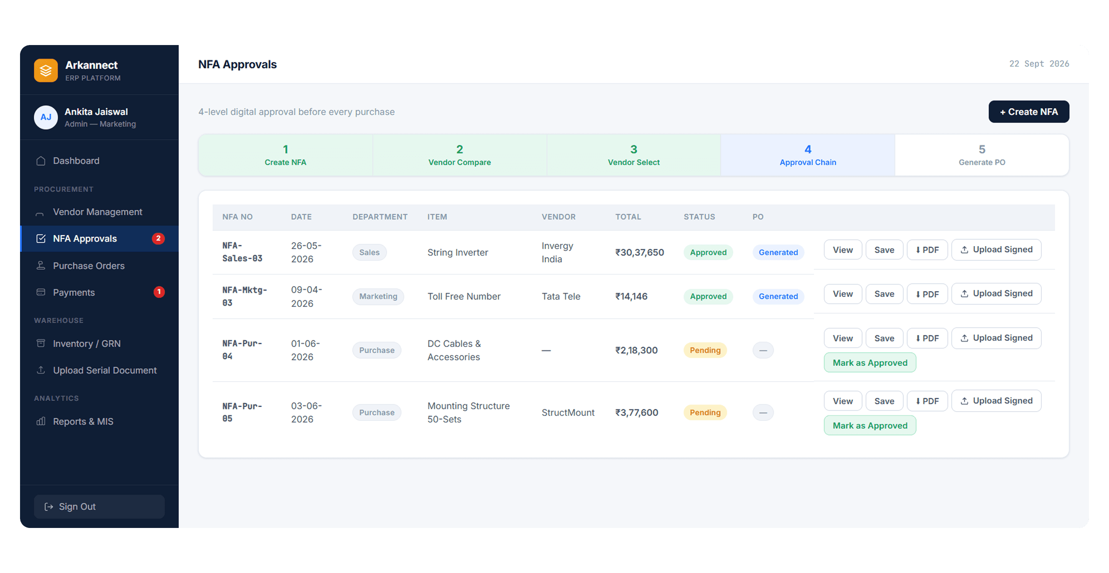Download PDF for NFA-Pur-04
The image size is (1109, 573).
pos(927,338)
